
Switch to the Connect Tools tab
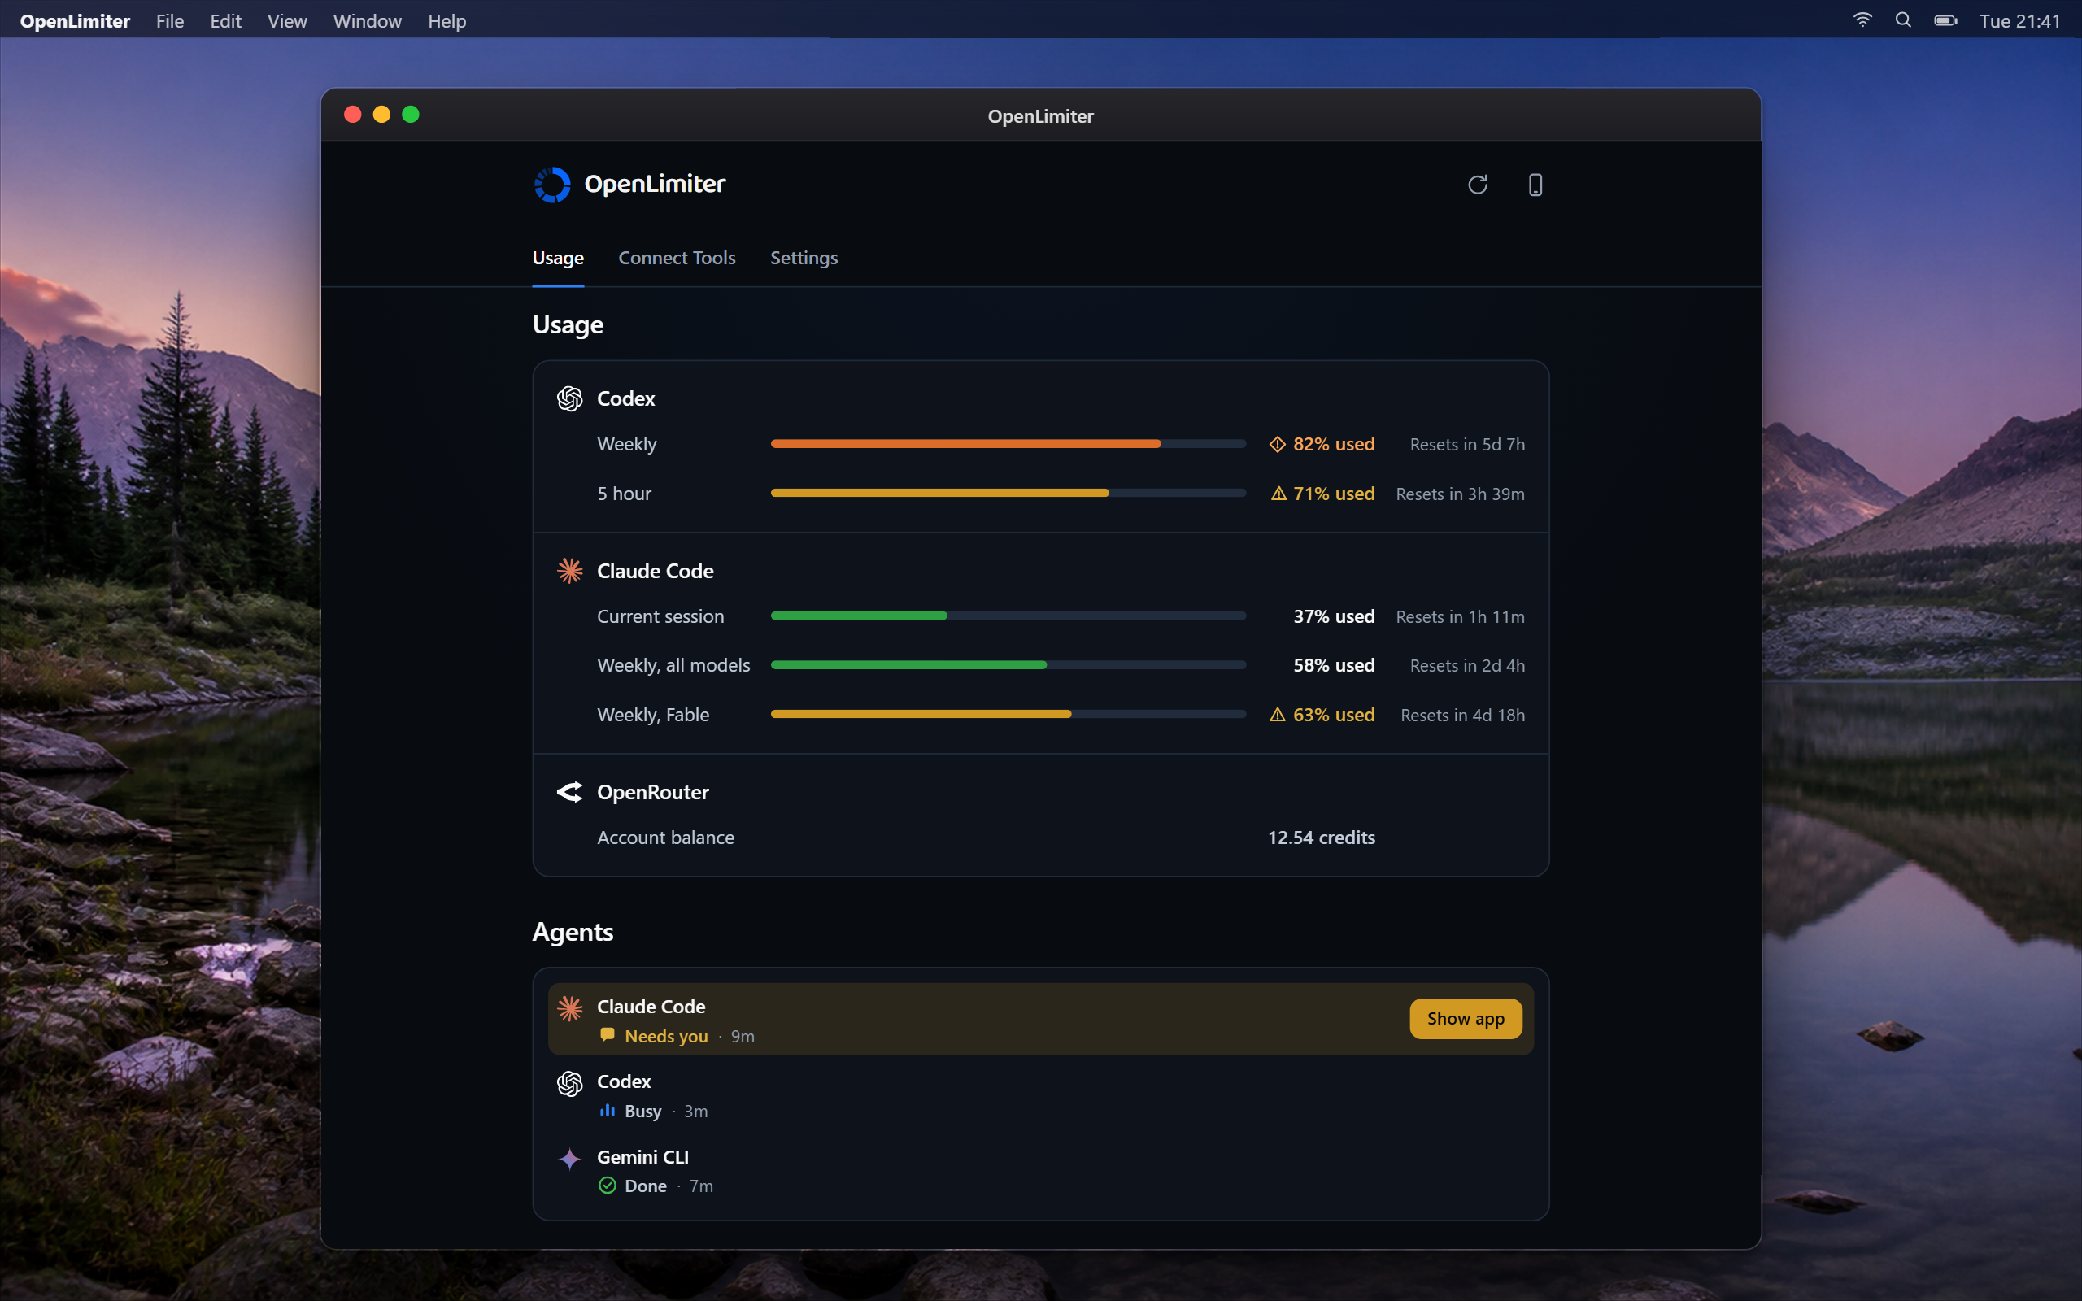(677, 257)
